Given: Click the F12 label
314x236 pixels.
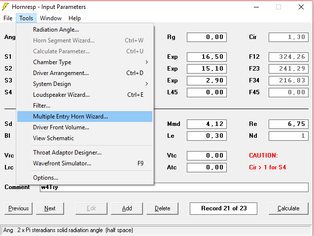Looking at the screenshot, I should pos(254,57).
